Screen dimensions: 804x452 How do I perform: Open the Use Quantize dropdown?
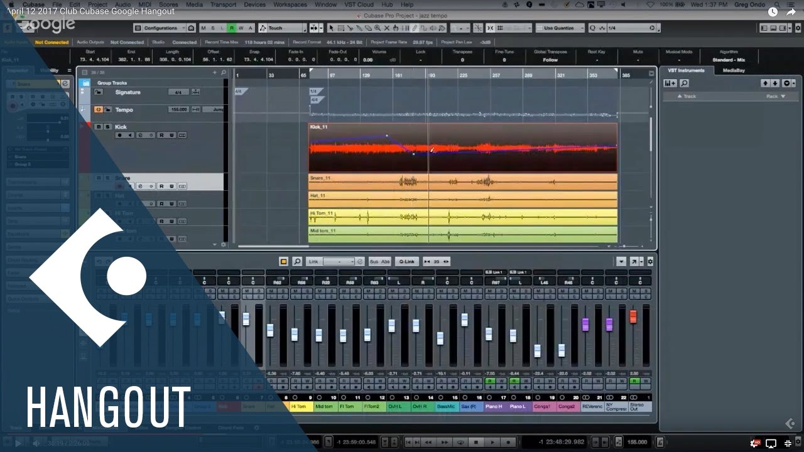pyautogui.click(x=560, y=28)
